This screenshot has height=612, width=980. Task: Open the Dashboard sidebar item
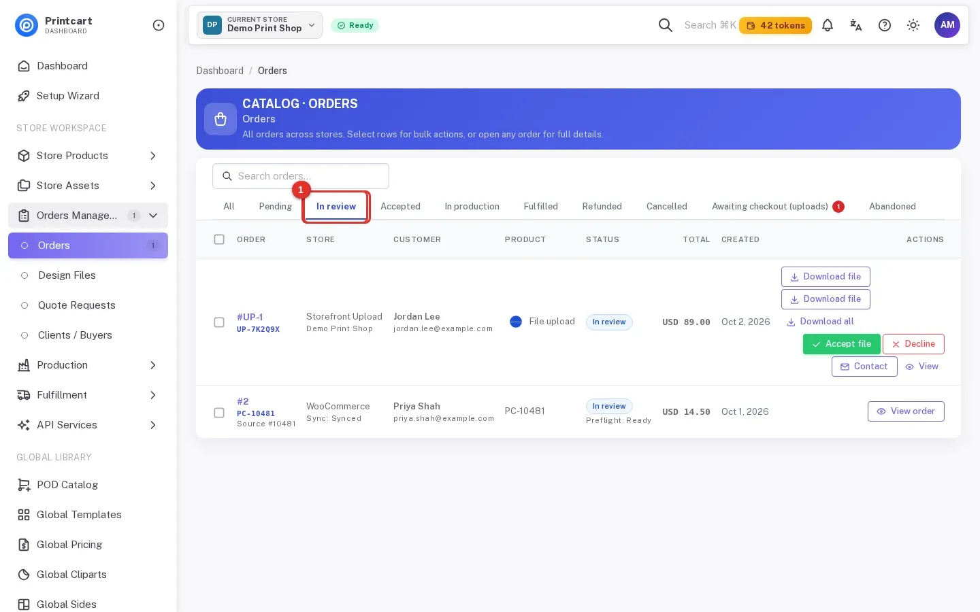click(88, 66)
